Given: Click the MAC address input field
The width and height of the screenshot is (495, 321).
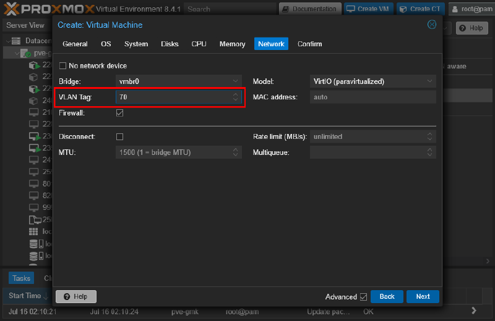Looking at the screenshot, I should point(372,97).
